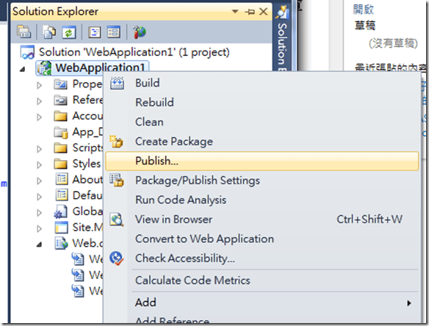Select the second Web.config transform child file

pos(87,275)
